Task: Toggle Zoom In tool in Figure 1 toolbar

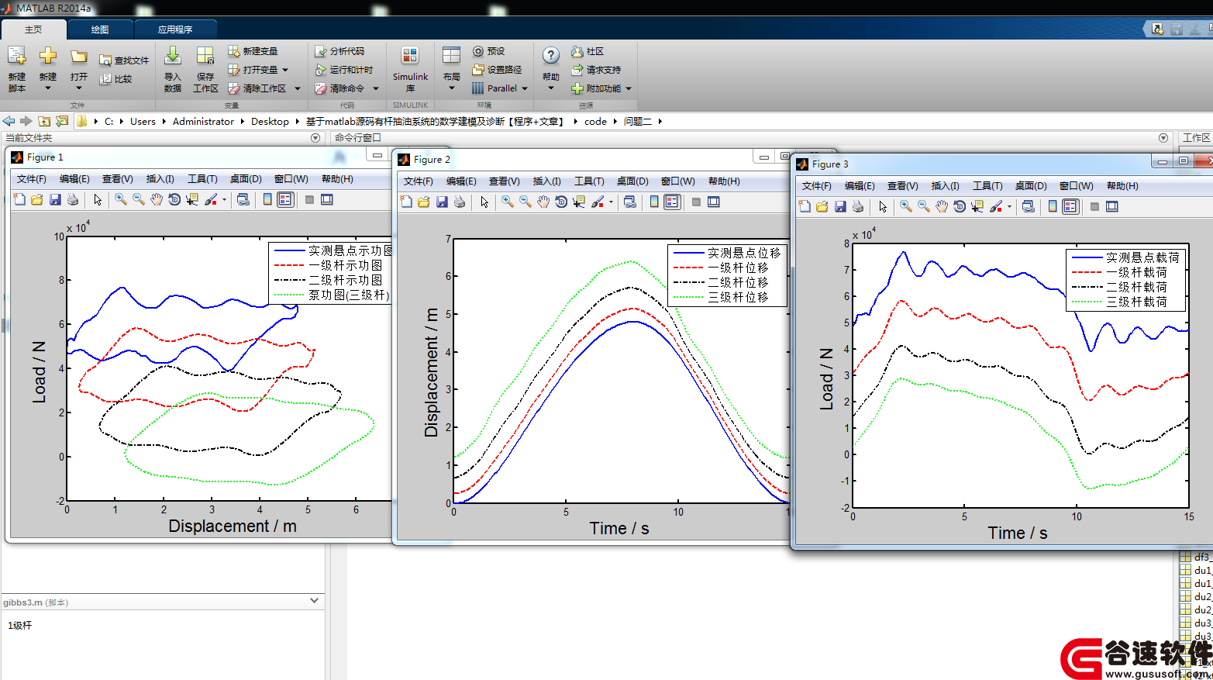Action: point(121,199)
